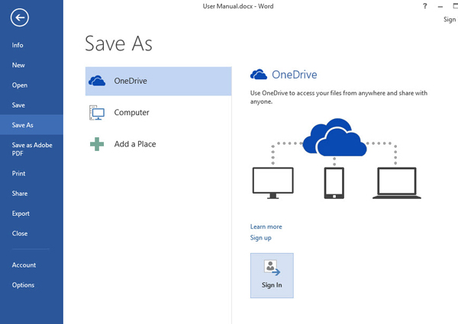Click the OneDrive cloud icon in places list
Screen dimensions: 458x324
coord(97,81)
